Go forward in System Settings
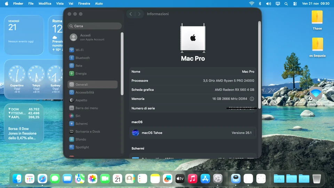The height and width of the screenshot is (188, 334). 139,14
